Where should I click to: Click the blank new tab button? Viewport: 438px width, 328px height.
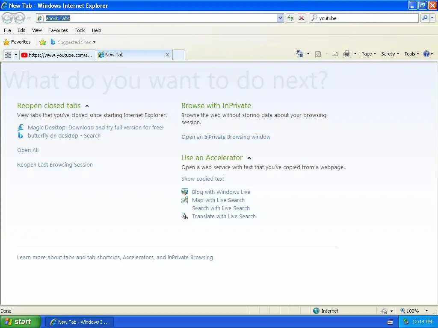coord(179,55)
